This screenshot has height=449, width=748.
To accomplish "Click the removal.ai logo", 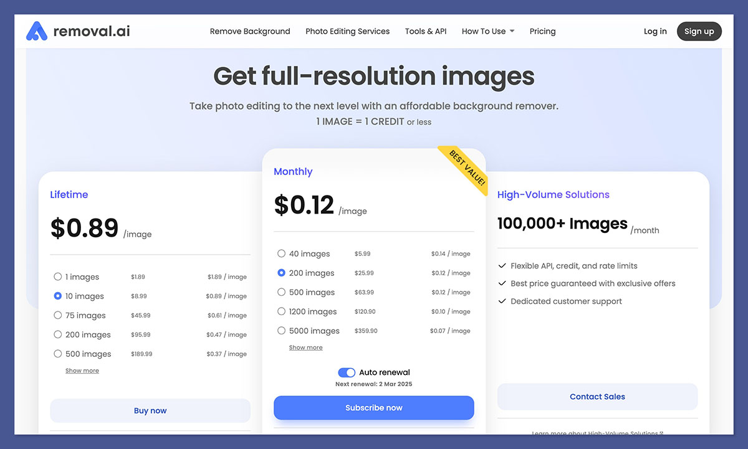I will pyautogui.click(x=77, y=31).
